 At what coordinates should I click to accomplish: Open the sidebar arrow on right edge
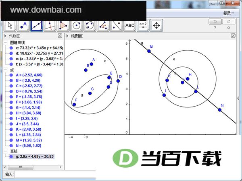(238, 98)
